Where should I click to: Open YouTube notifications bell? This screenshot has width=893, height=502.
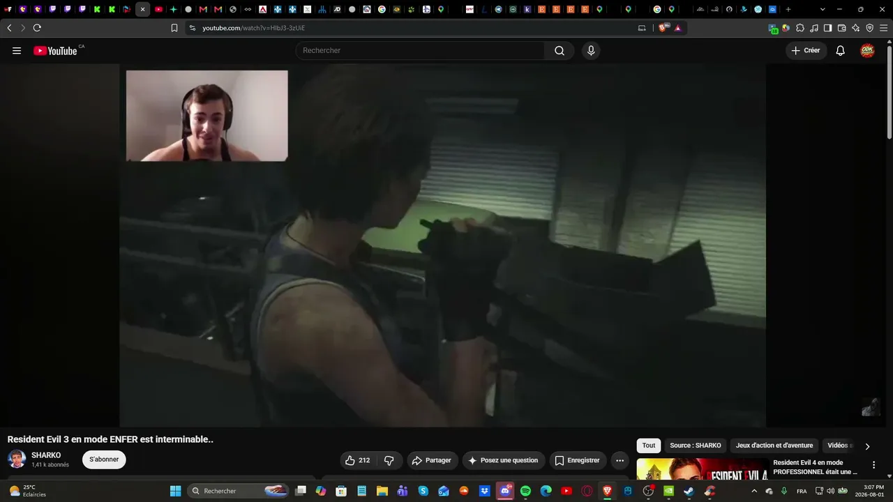click(841, 51)
